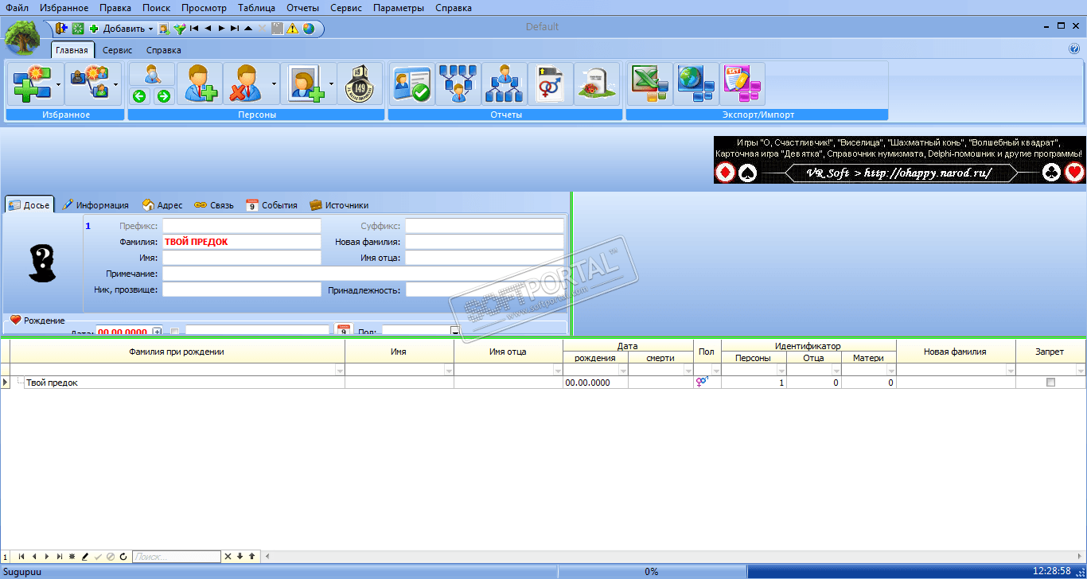This screenshot has width=1087, height=579.
Task: Open the Параметры menu
Action: pos(399,8)
